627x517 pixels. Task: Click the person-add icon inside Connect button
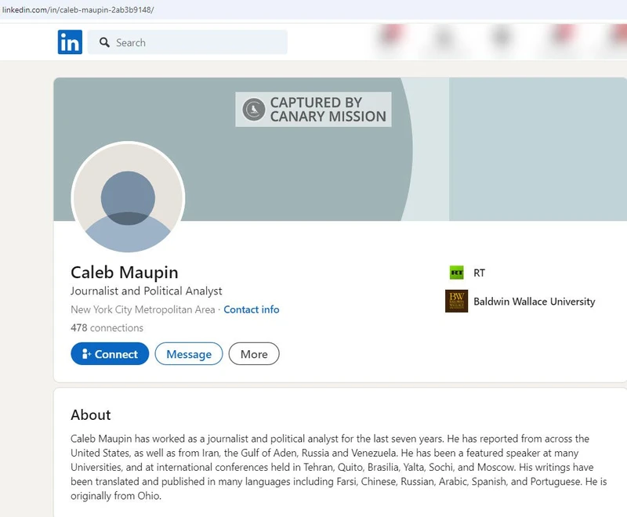(88, 354)
